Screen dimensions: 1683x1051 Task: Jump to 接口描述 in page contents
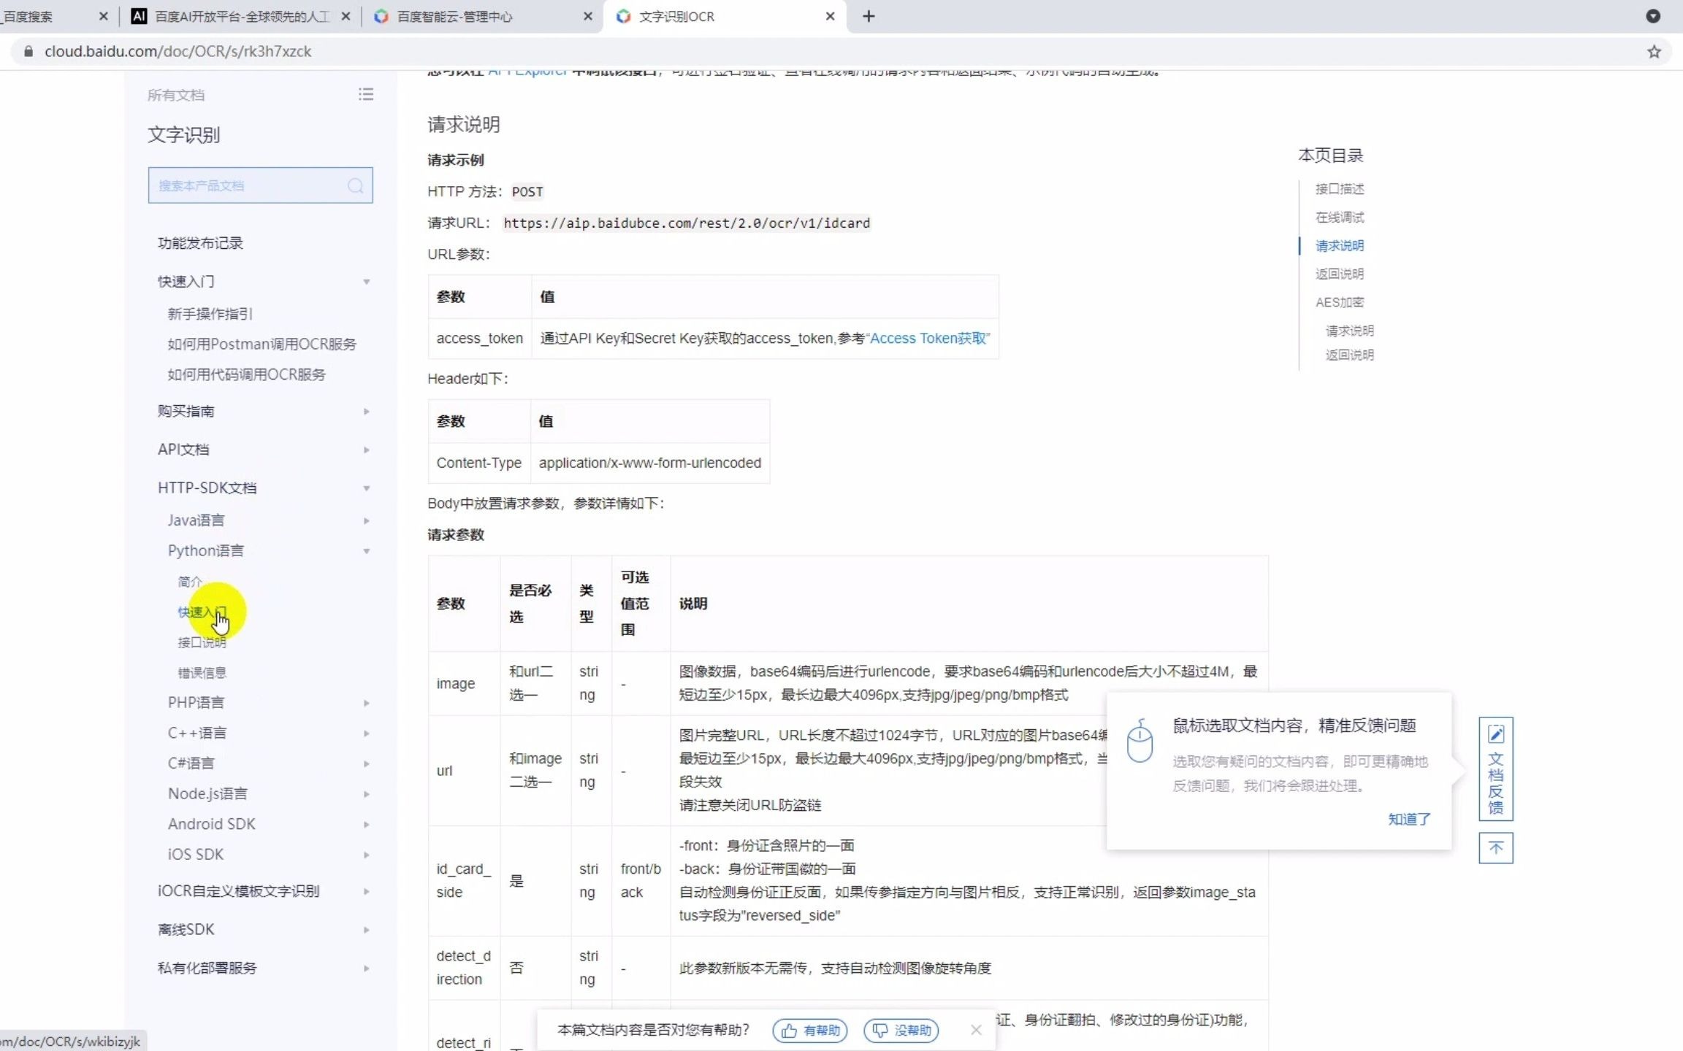1339,189
